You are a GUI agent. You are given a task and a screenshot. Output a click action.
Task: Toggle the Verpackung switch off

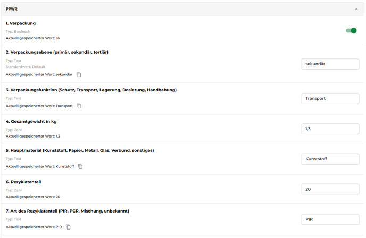coord(351,31)
